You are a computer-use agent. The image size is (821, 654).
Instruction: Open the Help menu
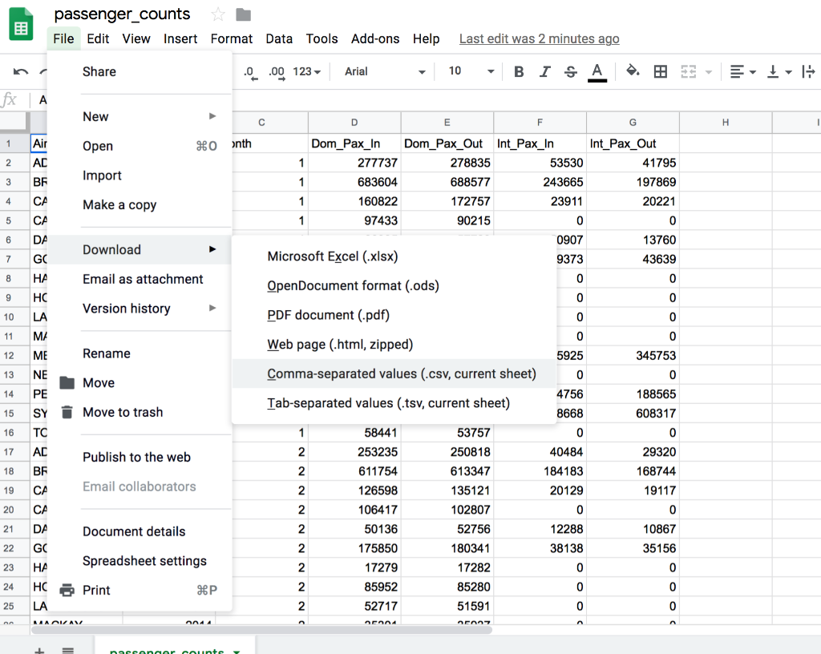tap(427, 38)
